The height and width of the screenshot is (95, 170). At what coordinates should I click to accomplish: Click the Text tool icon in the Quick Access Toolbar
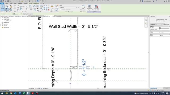(30, 1)
